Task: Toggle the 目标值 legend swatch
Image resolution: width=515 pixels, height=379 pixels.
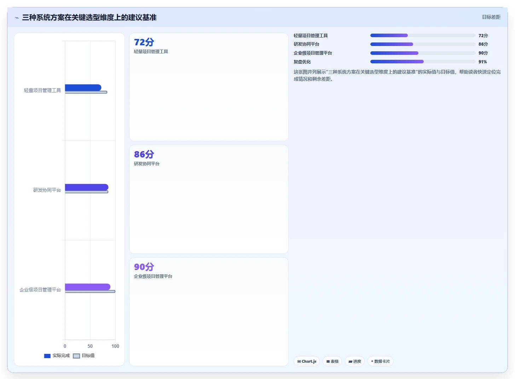Action: (76, 356)
